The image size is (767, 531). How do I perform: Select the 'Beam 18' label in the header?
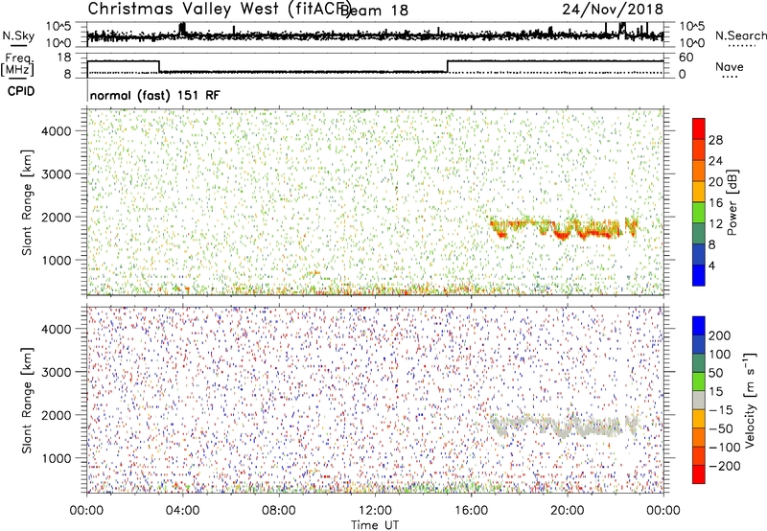click(x=374, y=11)
